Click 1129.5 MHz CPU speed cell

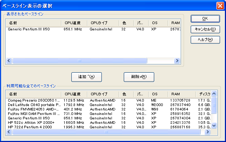(x=74, y=100)
